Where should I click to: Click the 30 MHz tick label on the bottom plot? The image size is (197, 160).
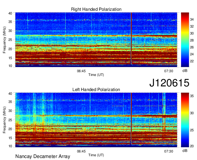click(10, 111)
